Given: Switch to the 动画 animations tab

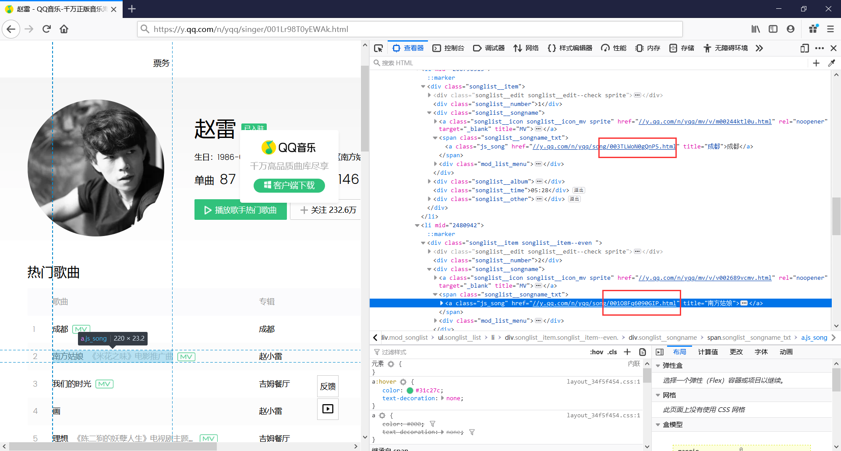Looking at the screenshot, I should [x=786, y=352].
